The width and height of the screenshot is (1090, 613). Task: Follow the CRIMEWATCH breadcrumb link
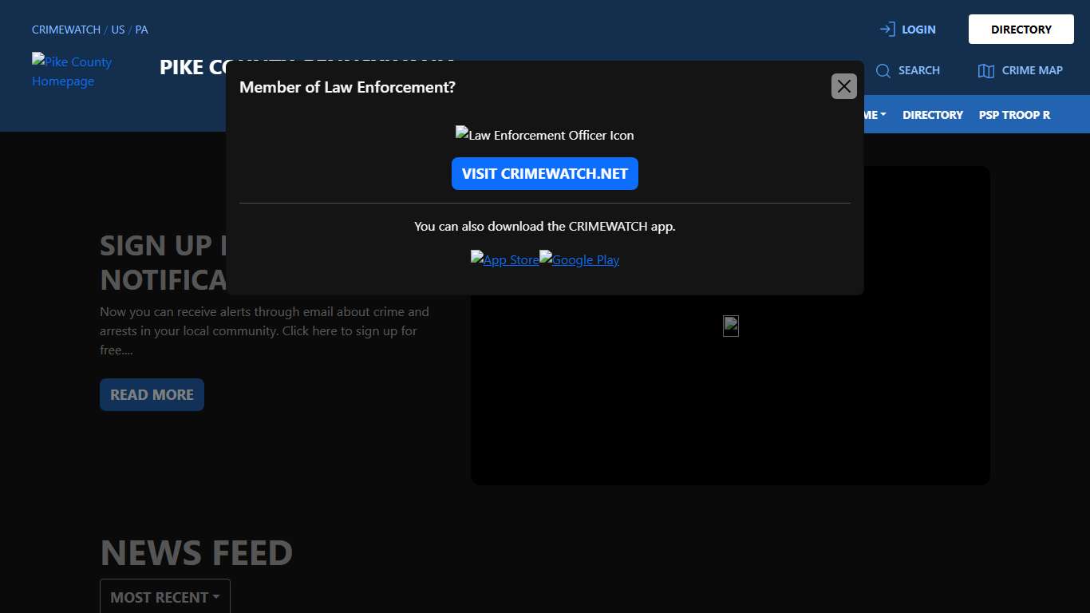[65, 30]
